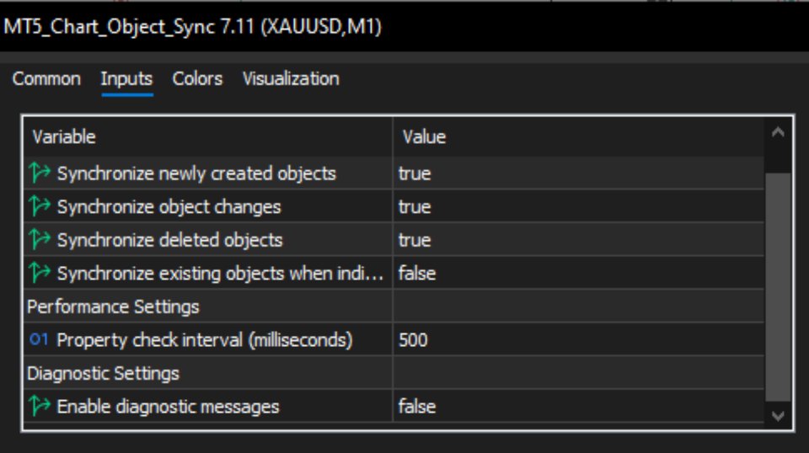Click the boolean icon beside Synchronize object changes
Image resolution: width=809 pixels, height=453 pixels.
pos(40,206)
